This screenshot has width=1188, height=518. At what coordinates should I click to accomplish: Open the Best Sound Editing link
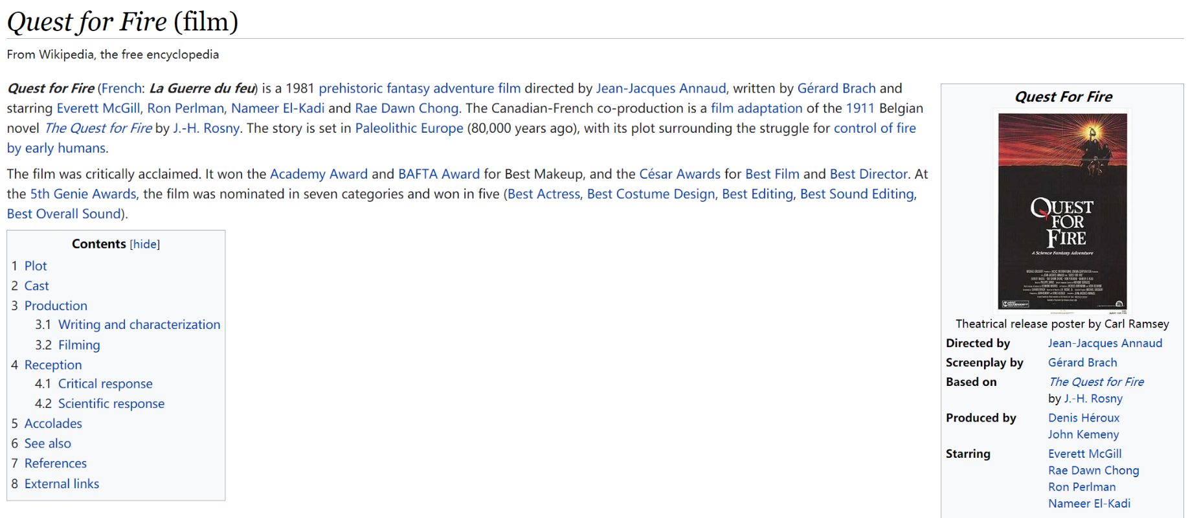(x=857, y=194)
